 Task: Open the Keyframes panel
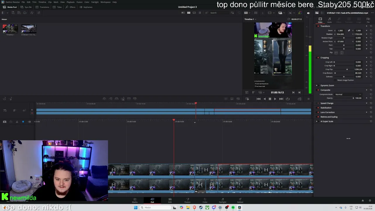(86, 7)
